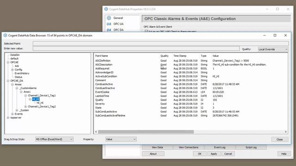296x166 pixels.
Task: Select Ack under OPCAE
Action: pos(17,66)
